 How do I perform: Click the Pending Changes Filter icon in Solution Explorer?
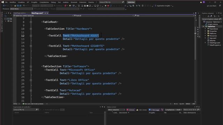coord(215,16)
